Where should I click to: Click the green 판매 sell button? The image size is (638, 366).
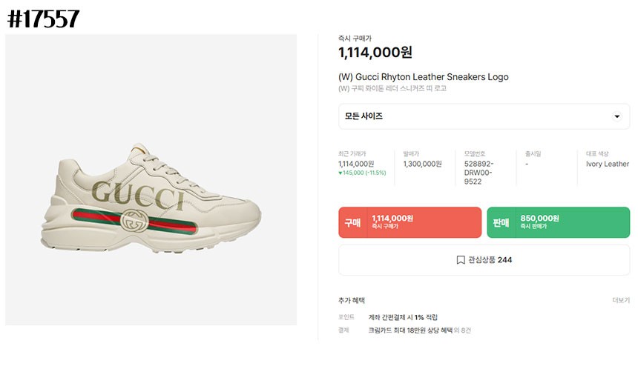tap(558, 222)
